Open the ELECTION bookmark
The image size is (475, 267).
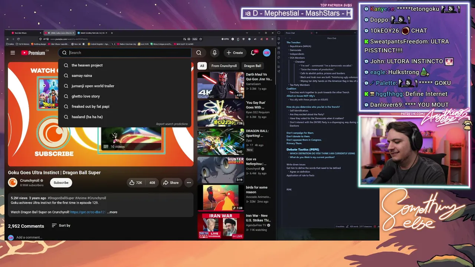[x=143, y=44]
